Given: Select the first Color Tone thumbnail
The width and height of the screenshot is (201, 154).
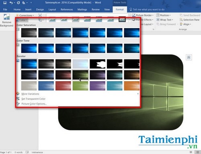Looking at the screenshot, I should tap(29, 48).
